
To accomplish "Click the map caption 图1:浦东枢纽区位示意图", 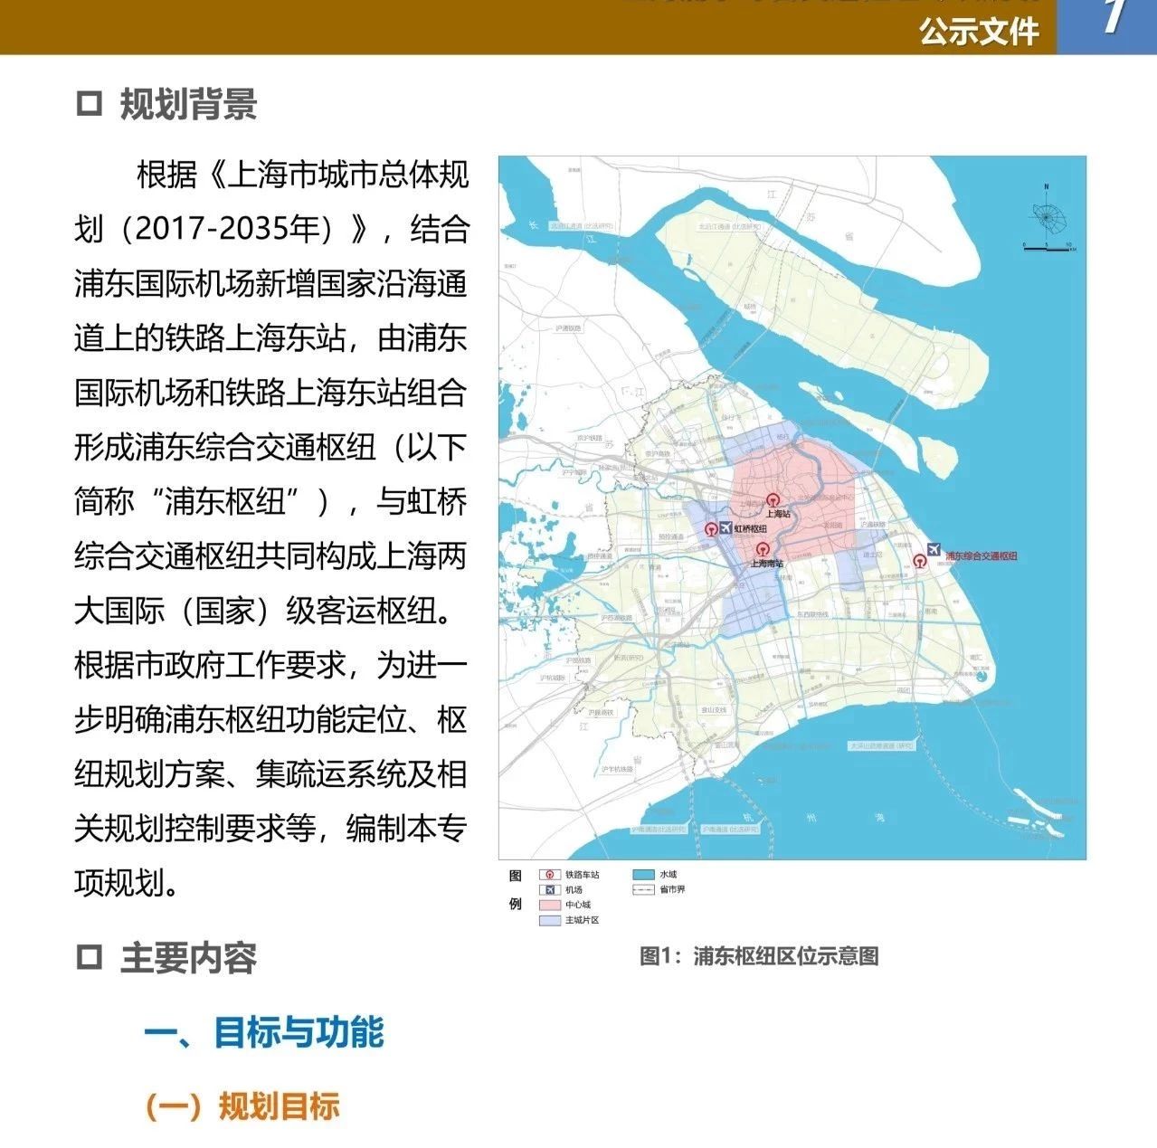I will (759, 956).
